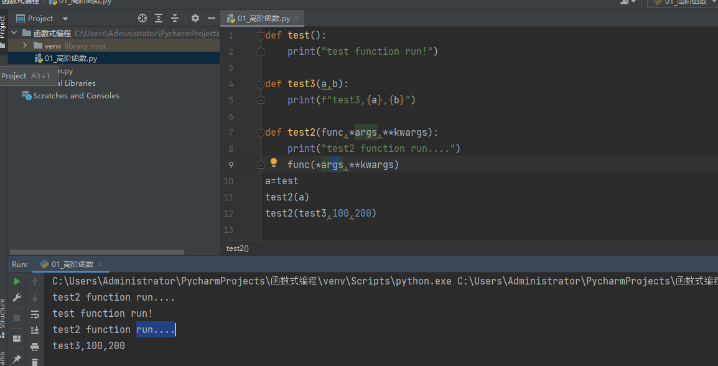Open run configuration wrench in Run panel

[17, 298]
